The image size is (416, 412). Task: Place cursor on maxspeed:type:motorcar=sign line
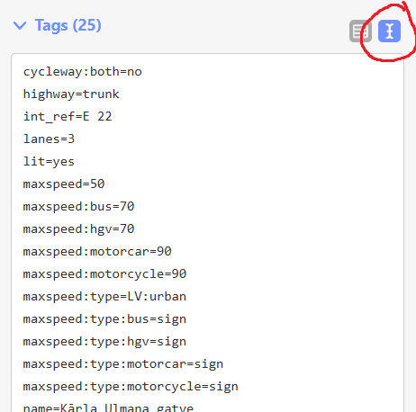[x=123, y=364]
